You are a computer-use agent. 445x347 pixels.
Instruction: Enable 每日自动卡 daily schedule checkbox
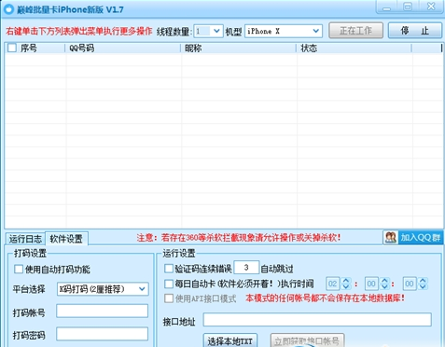(x=169, y=284)
